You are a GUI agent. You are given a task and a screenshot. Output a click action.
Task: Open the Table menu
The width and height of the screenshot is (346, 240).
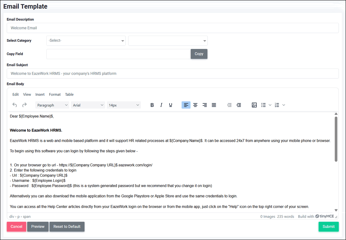click(69, 94)
